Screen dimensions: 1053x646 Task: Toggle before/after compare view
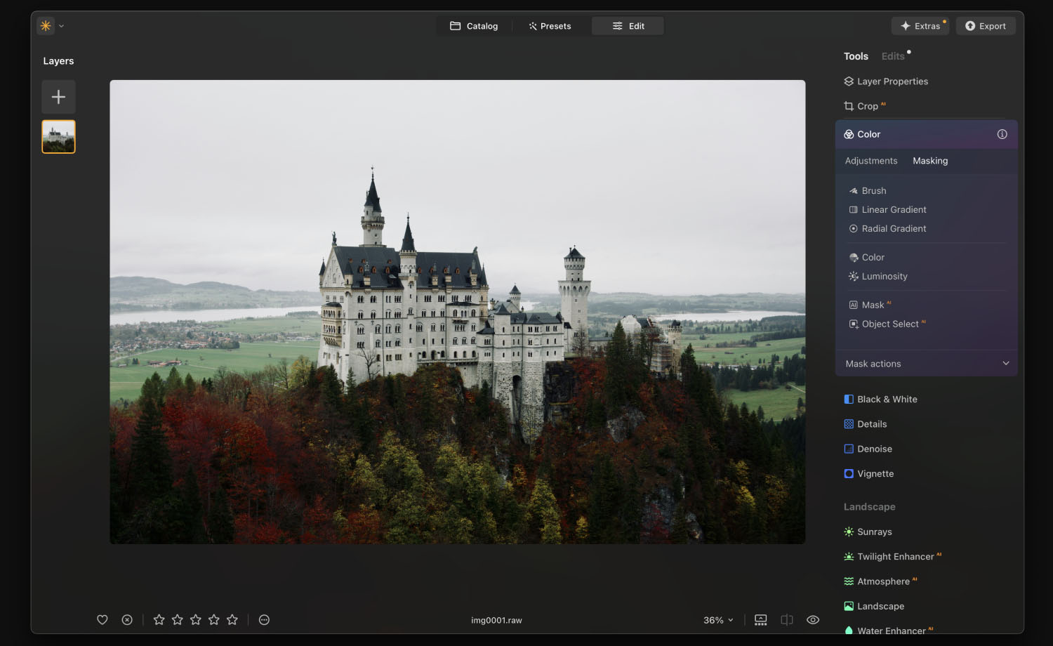pyautogui.click(x=787, y=620)
